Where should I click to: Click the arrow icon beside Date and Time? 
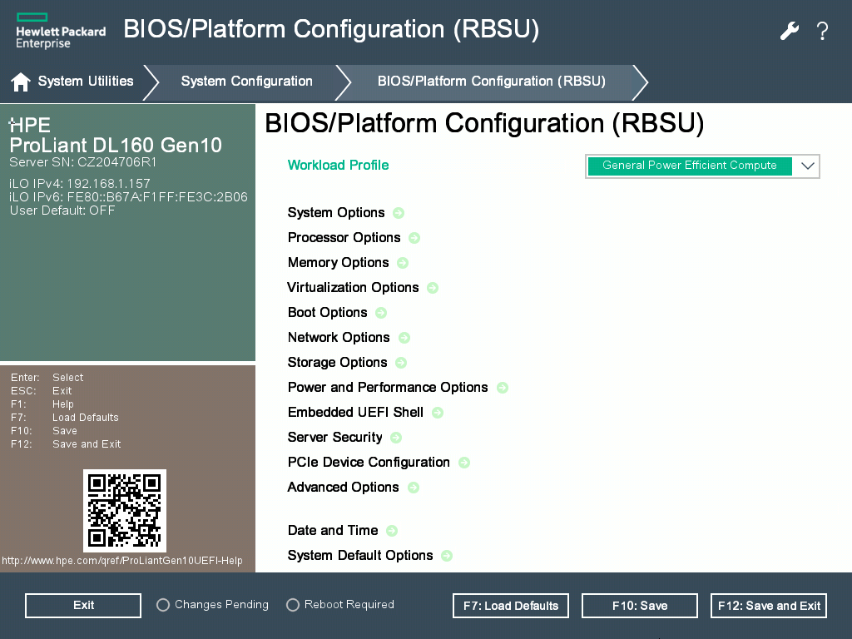[392, 531]
